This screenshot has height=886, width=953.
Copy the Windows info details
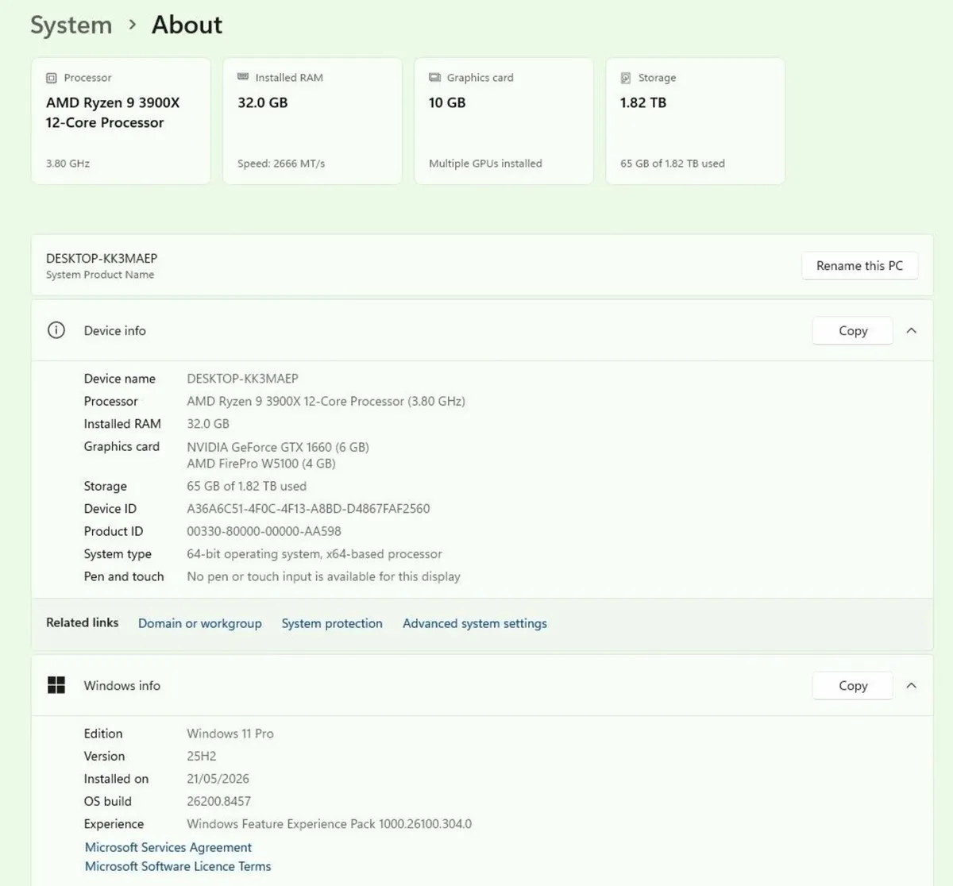(x=853, y=686)
